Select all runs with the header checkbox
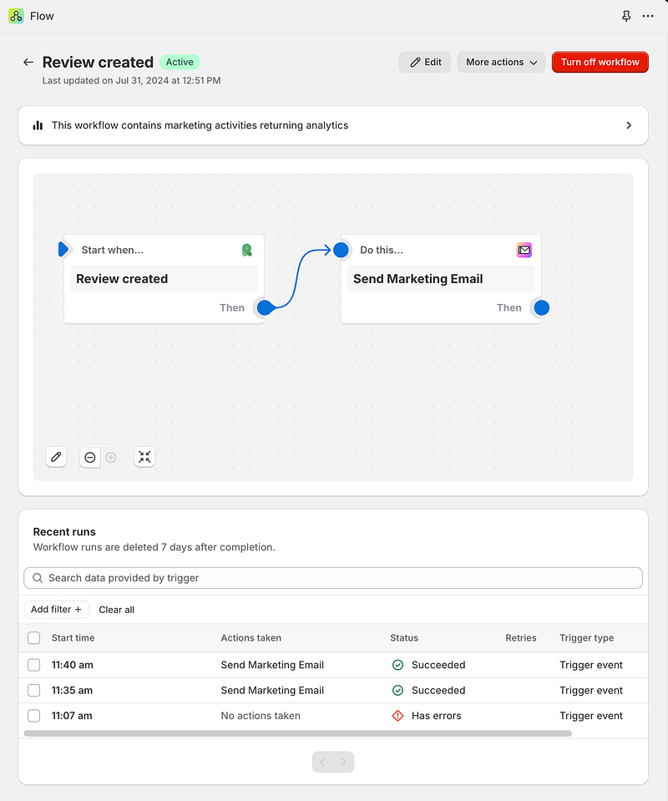 click(33, 637)
